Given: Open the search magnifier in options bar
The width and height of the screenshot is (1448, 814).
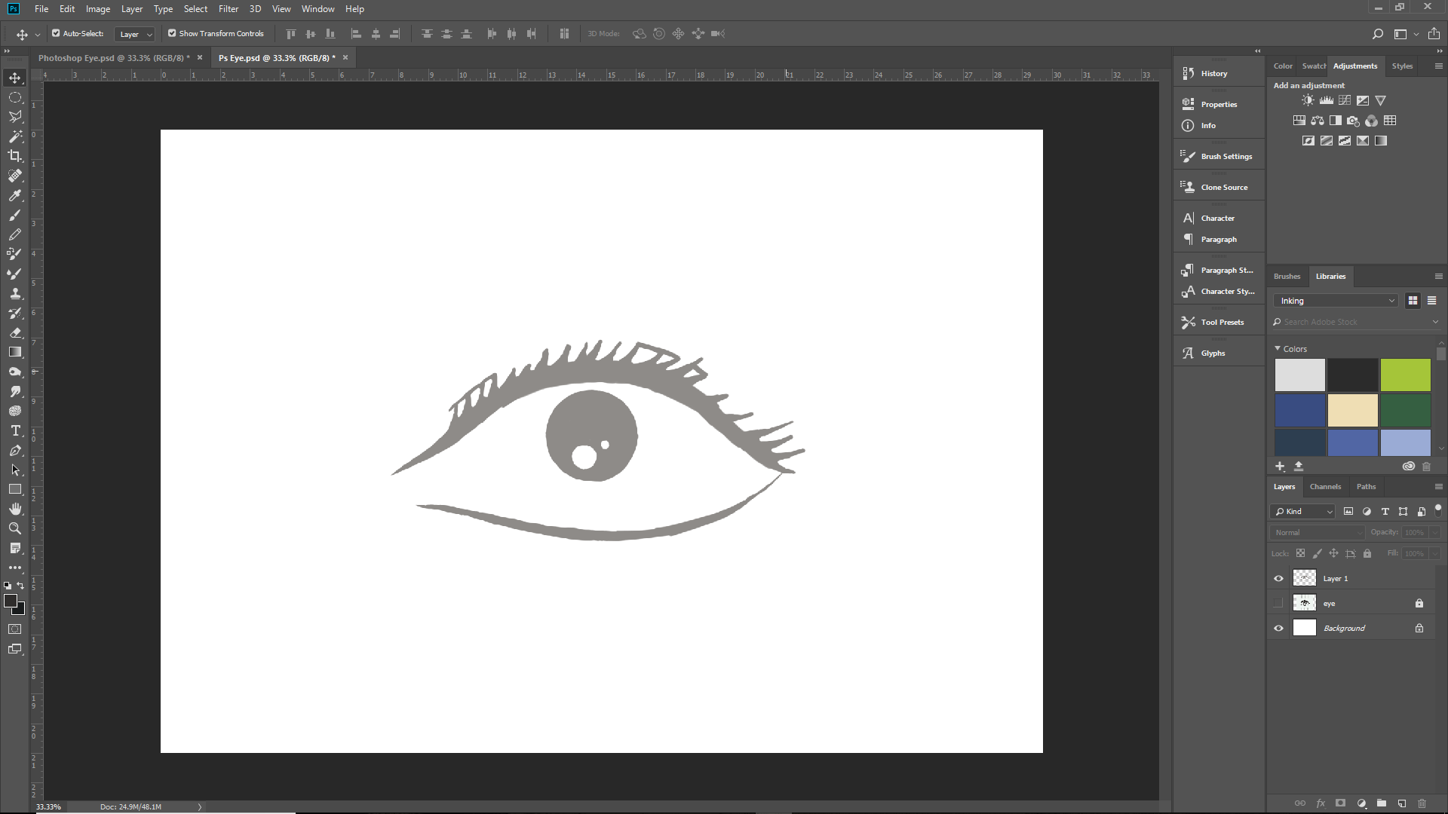Looking at the screenshot, I should click(x=1377, y=34).
